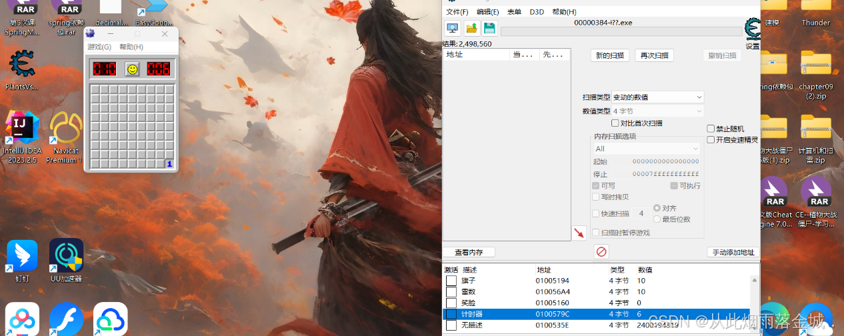
Task: Open the memory region All dropdown
Action: click(647, 149)
